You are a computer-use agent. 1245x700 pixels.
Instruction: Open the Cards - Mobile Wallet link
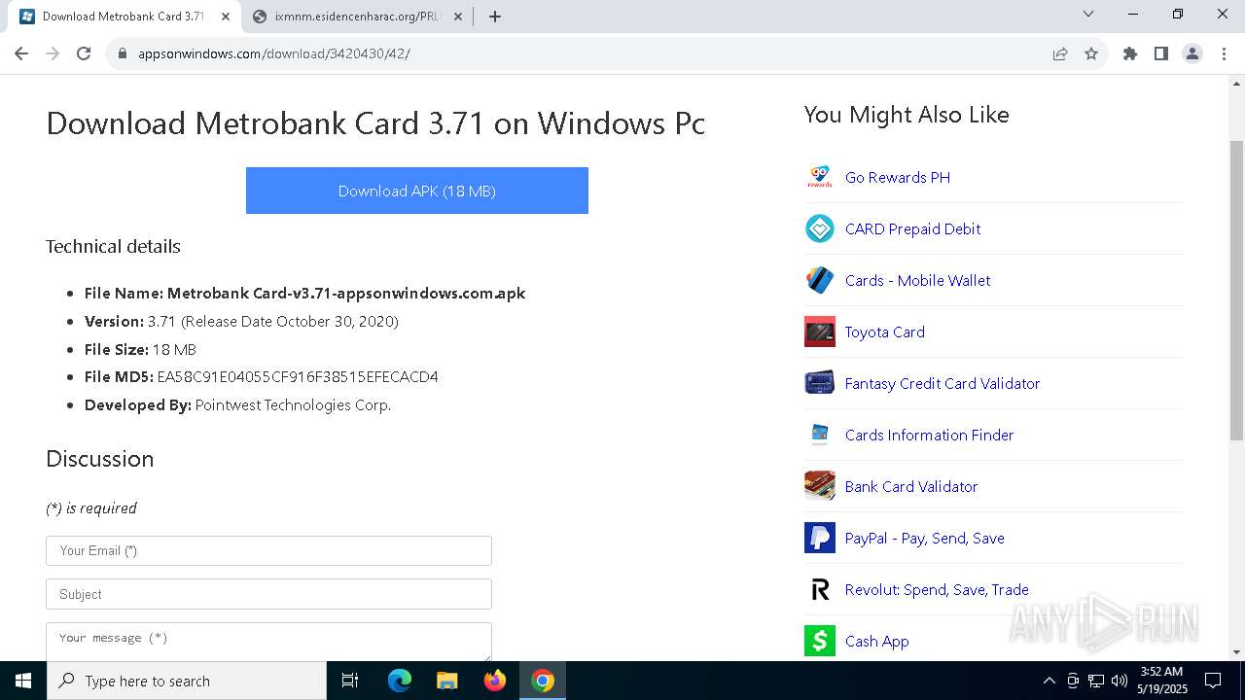[917, 280]
